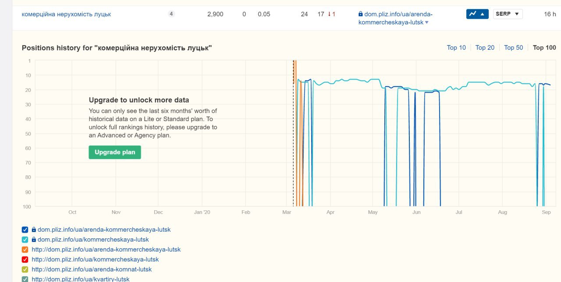Uncheck dark blue https arenda-kommercheskaya-lutsk checkbox

click(25, 230)
